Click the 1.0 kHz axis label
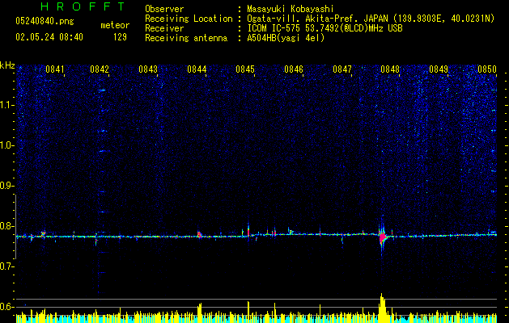The width and height of the screenshot is (509, 323). 7,145
